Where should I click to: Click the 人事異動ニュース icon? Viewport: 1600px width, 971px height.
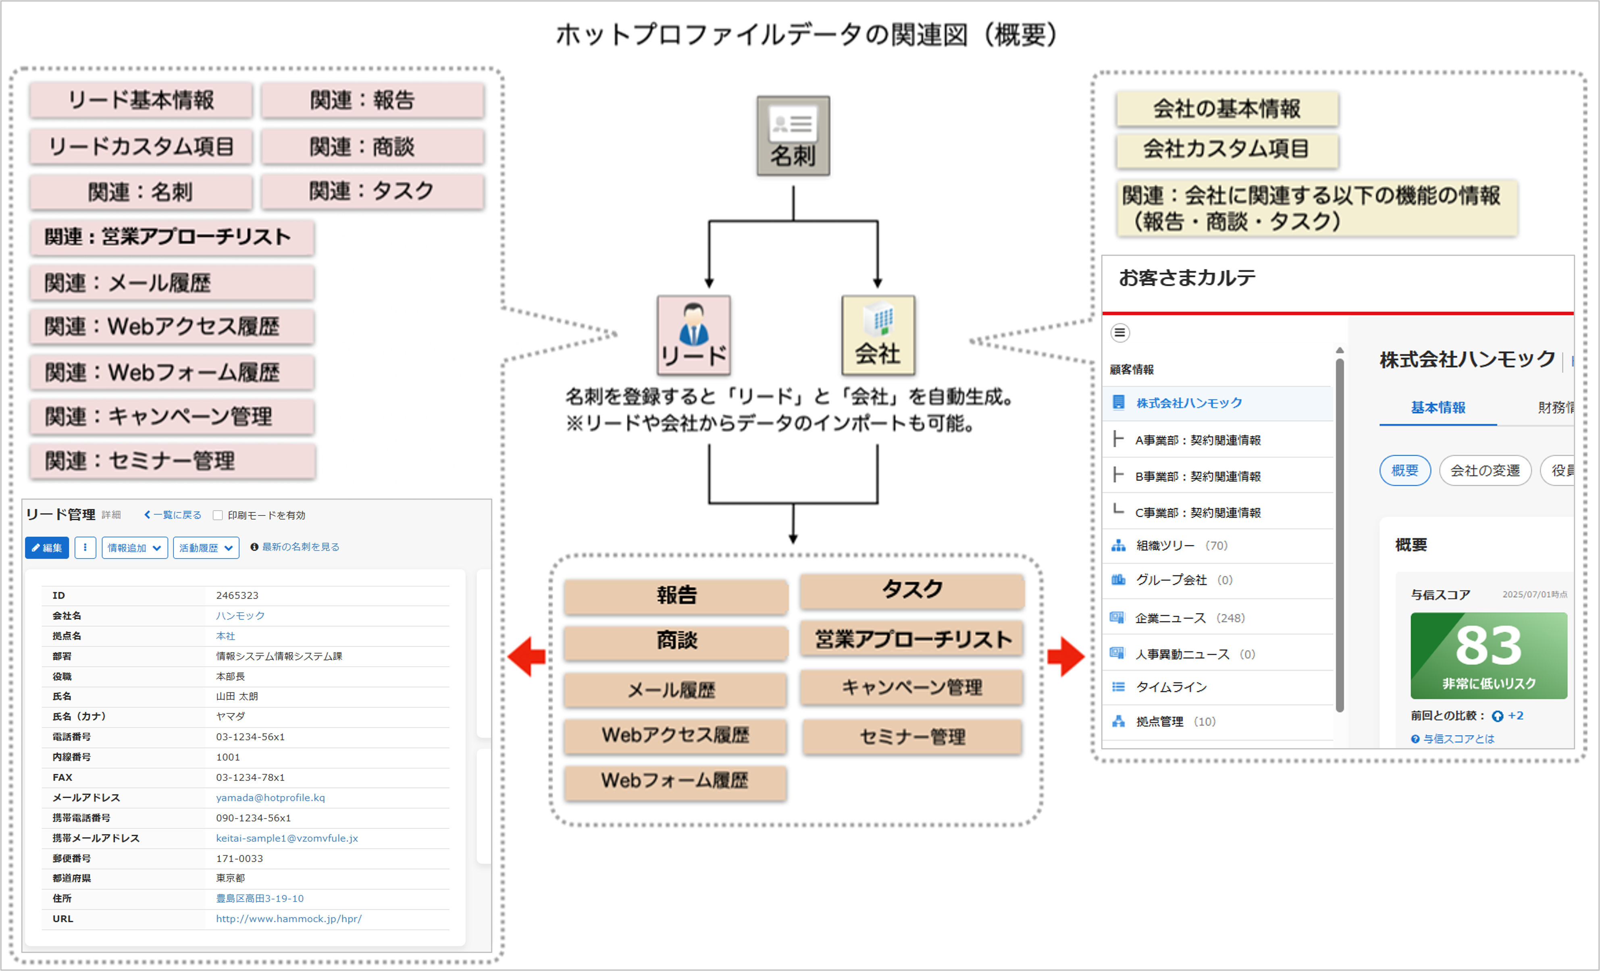pos(1118,654)
